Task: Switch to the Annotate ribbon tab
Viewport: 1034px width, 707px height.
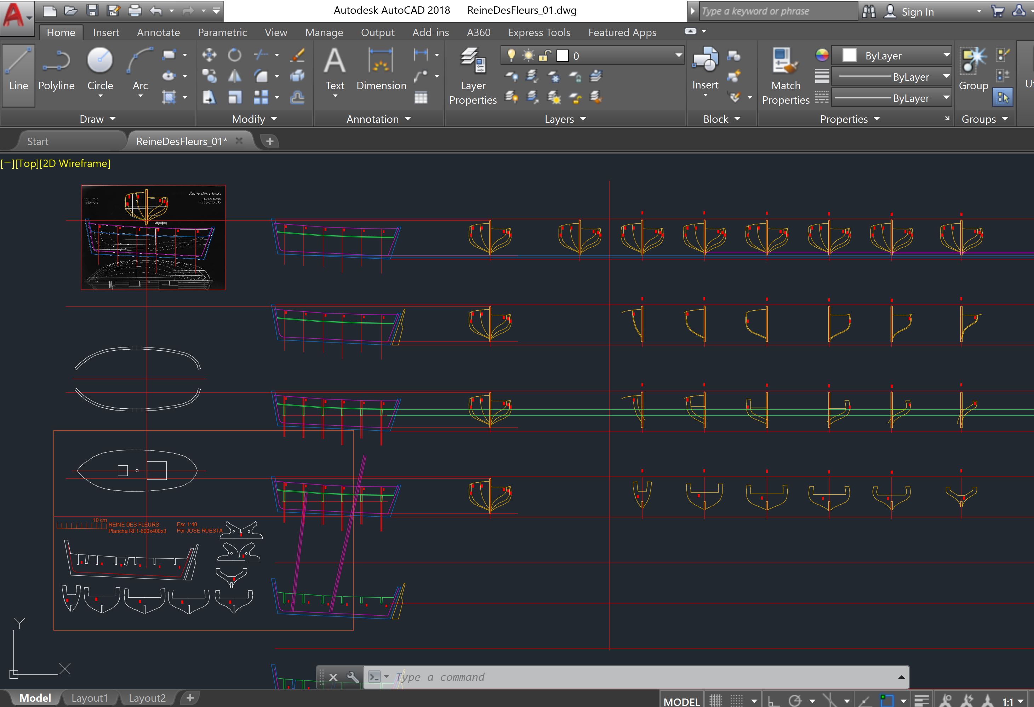Action: [x=158, y=33]
